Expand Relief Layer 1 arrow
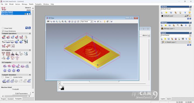This screenshot has width=194, height=103. (166, 42)
